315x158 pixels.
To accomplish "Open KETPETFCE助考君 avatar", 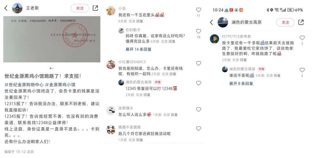I will (214, 39).
